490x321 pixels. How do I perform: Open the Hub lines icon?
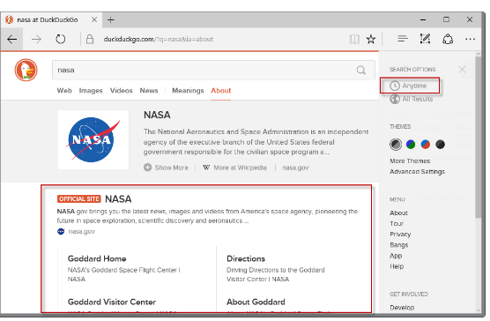403,39
